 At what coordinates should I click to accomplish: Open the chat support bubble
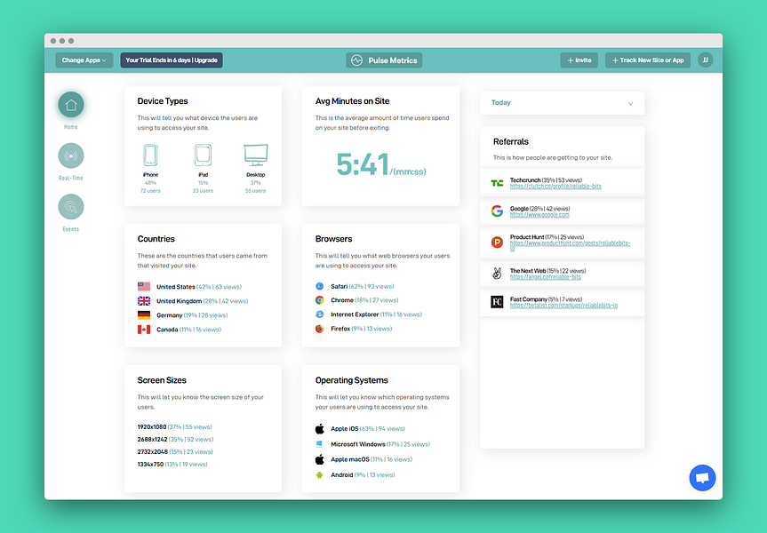click(x=702, y=477)
